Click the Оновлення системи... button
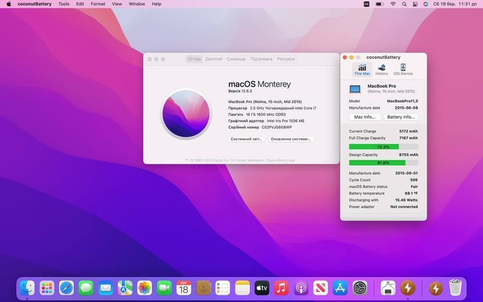This screenshot has width=483, height=302. pos(291,139)
